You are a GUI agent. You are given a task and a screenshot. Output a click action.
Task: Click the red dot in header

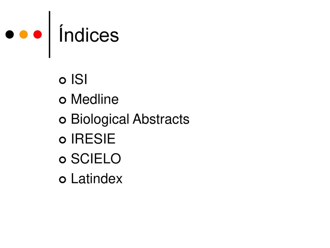(37, 34)
